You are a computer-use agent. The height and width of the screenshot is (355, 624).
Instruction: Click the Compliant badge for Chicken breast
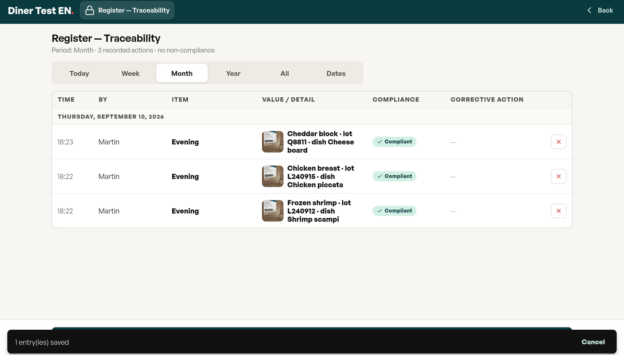point(394,176)
